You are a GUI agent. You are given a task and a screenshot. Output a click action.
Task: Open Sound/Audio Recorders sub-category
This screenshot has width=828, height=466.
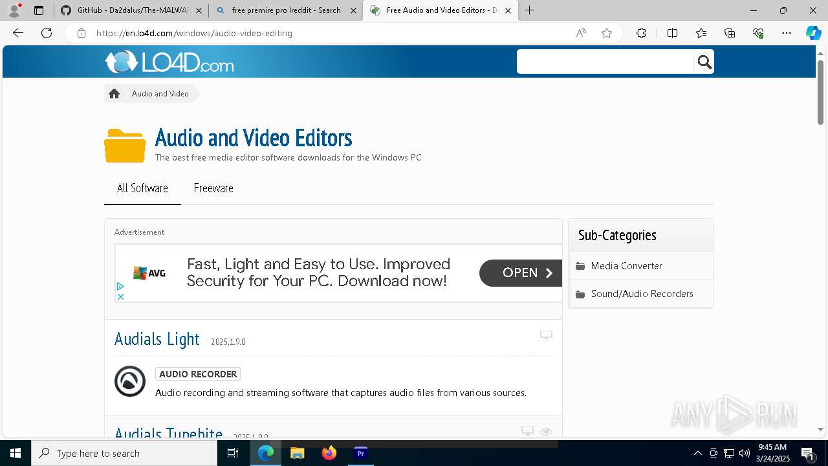642,294
